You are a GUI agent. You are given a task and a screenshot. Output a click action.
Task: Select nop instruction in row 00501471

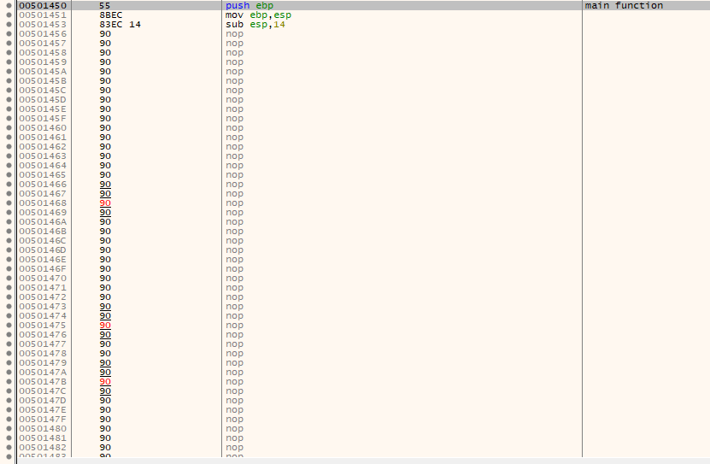pos(235,287)
